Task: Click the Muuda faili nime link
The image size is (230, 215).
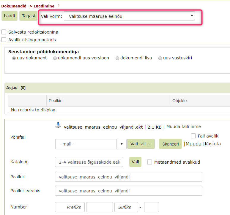Action: [x=183, y=127]
